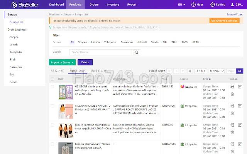Open the Orders menu
This screenshot has height=154, width=247.
(94, 5)
